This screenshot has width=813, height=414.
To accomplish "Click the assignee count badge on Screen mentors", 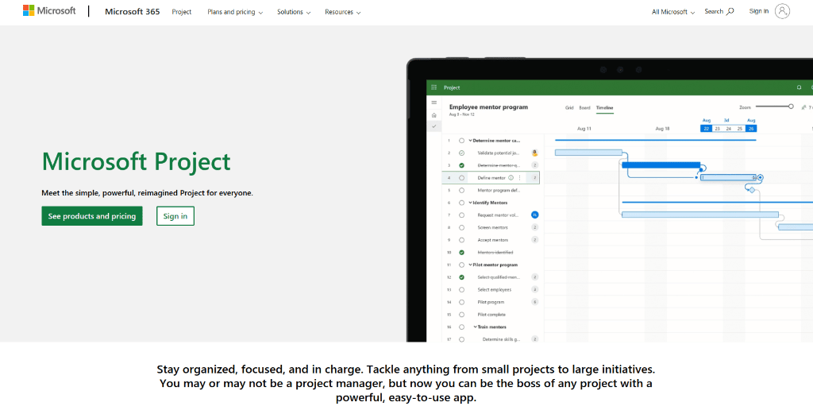I will (534, 227).
